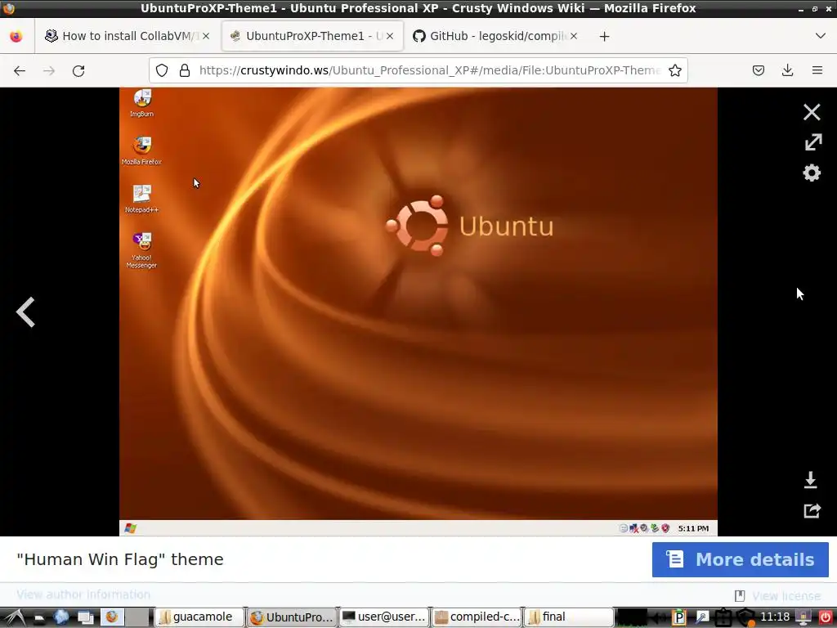Click the show desktop panel icon
Viewport: 837px width, 628px height.
click(x=85, y=617)
